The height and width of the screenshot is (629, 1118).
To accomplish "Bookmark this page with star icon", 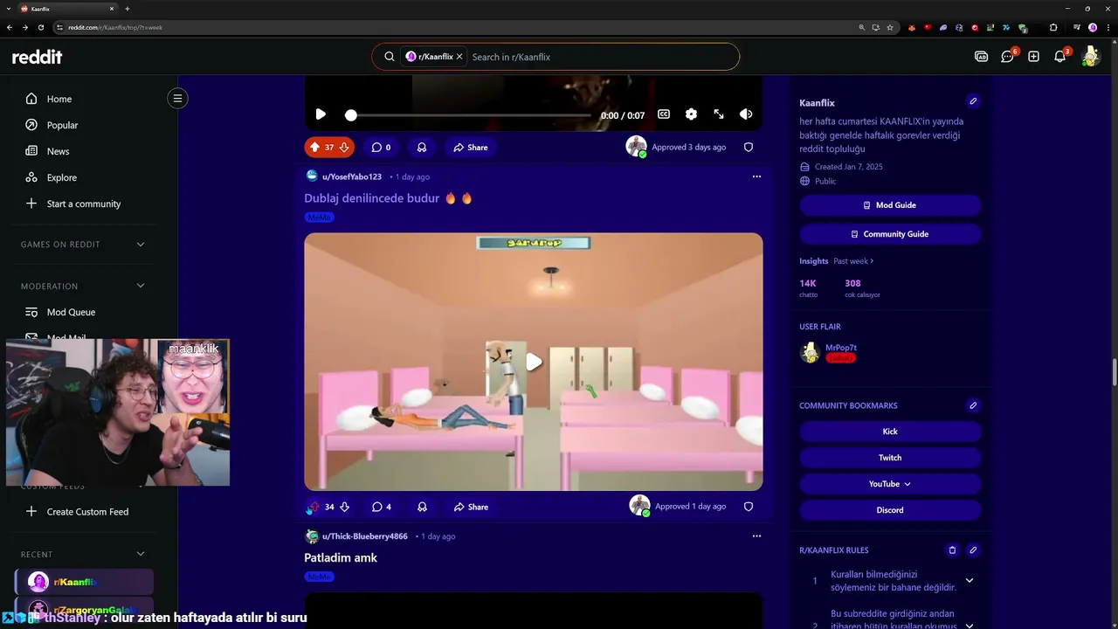I will tap(890, 27).
